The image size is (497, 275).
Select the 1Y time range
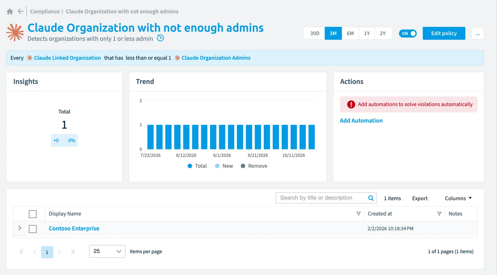(x=367, y=33)
